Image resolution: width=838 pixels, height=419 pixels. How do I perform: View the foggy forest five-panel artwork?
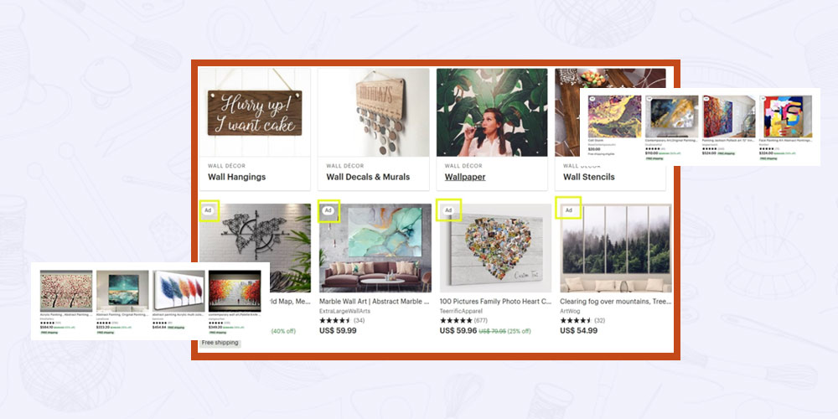point(616,247)
